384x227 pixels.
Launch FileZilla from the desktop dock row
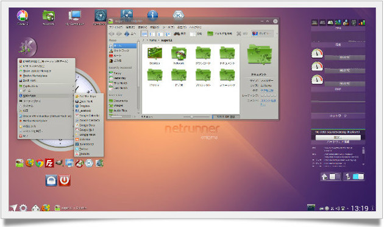[x=49, y=163]
